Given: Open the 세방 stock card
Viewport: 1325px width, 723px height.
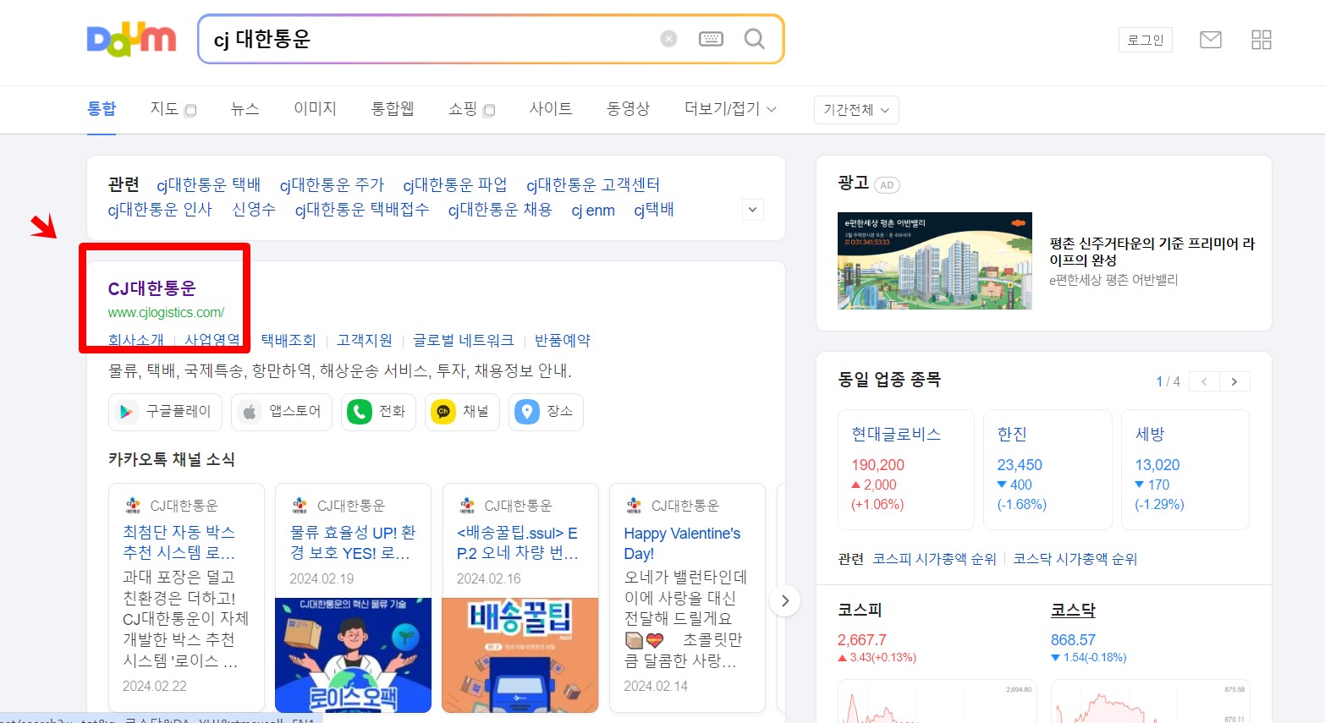Looking at the screenshot, I should click(1185, 469).
